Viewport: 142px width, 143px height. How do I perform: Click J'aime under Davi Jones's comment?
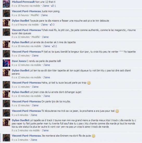pyautogui.click(x=47, y=65)
